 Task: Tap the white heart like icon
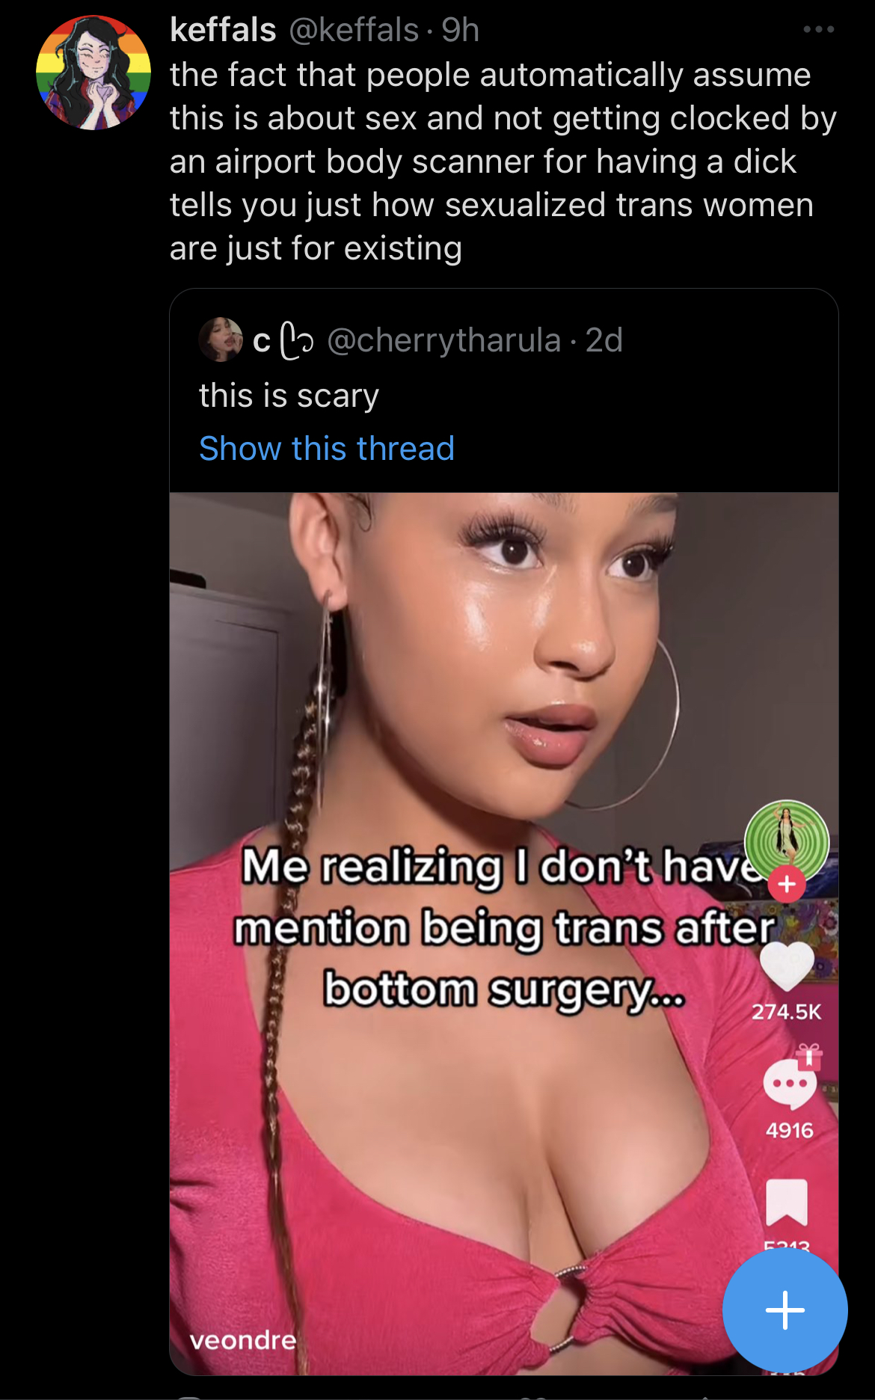(x=787, y=965)
